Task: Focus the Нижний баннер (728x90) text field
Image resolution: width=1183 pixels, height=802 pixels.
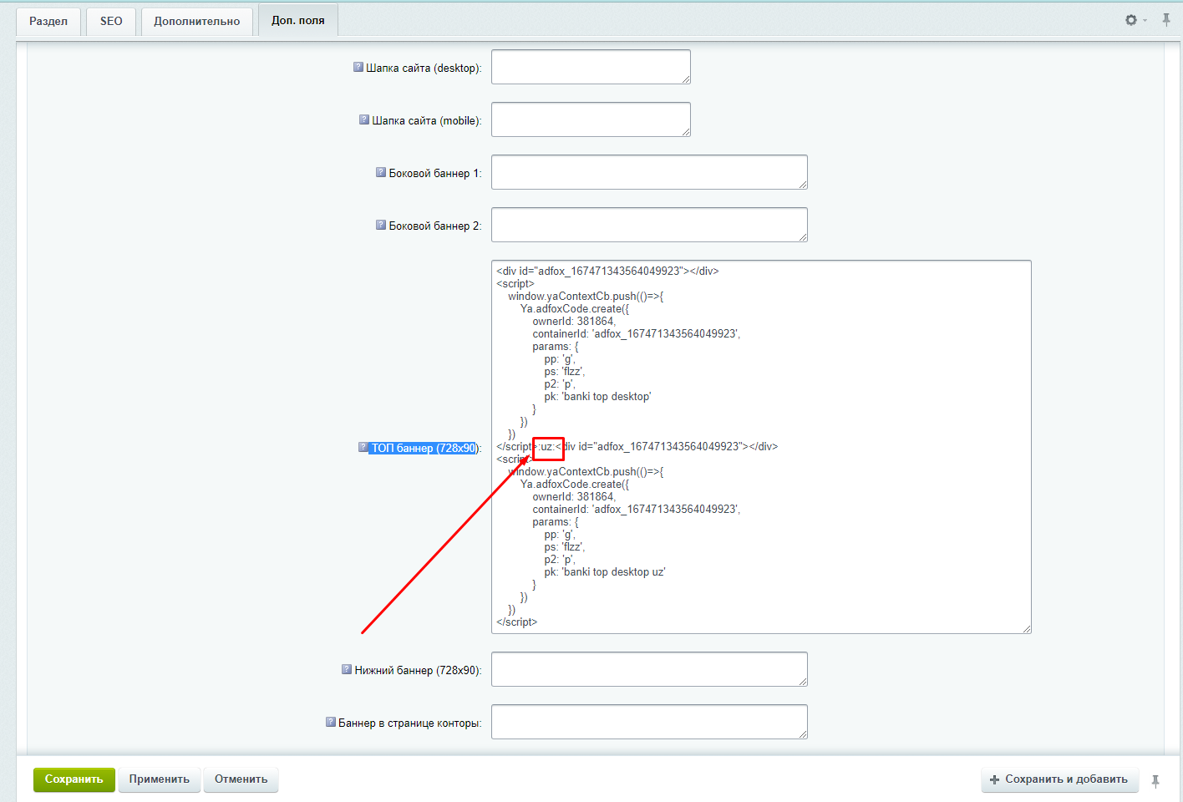Action: coord(649,669)
